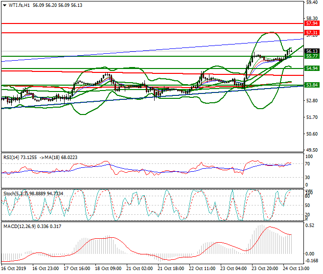The height and width of the screenshot is (274, 323).
Task: Select the 55.77 green support price label
Action: click(x=312, y=56)
